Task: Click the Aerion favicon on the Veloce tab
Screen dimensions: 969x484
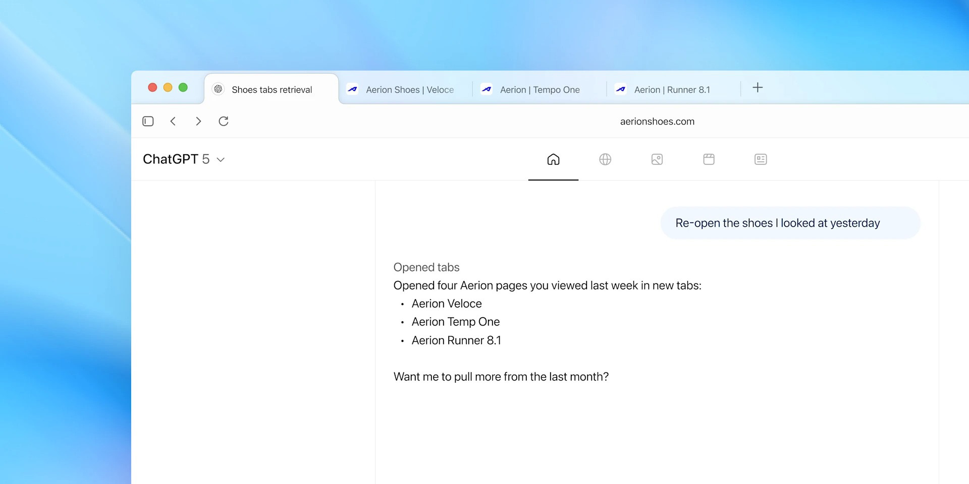Action: pyautogui.click(x=353, y=89)
